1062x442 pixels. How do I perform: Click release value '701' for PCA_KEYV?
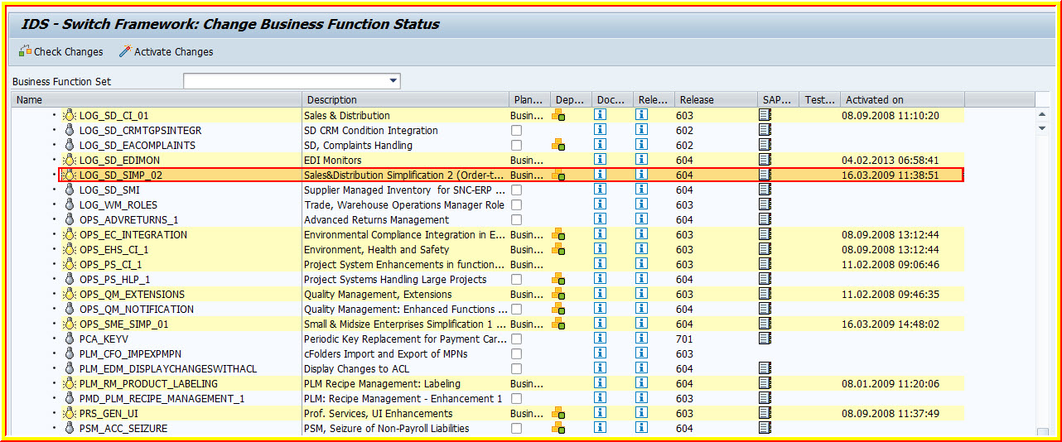point(684,339)
